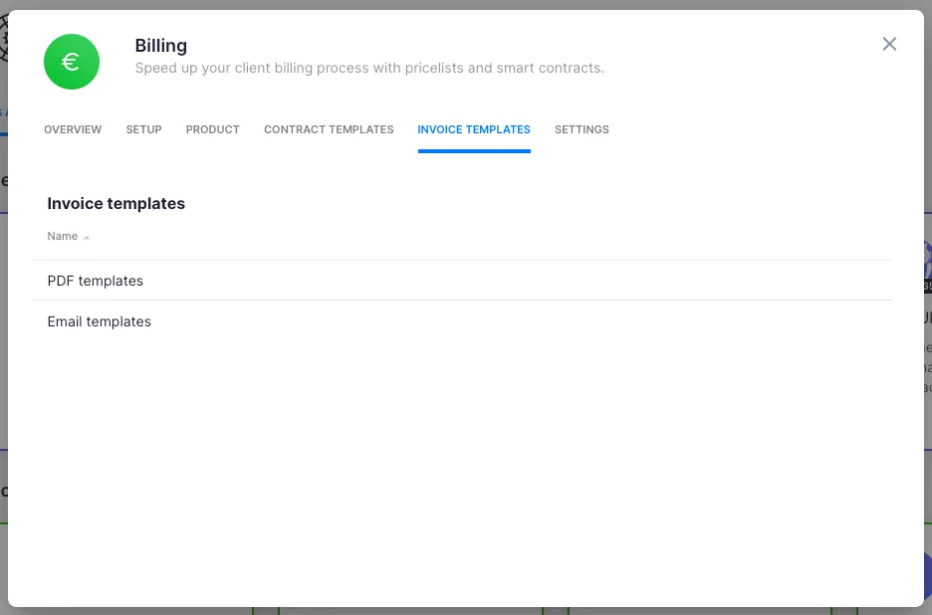Click the green euro Billing icon
Screen dimensions: 932x615
[72, 62]
